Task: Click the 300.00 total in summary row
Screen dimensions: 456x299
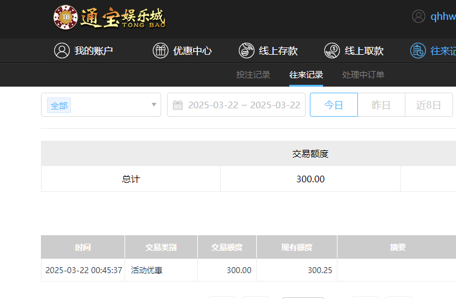Action: (310, 179)
